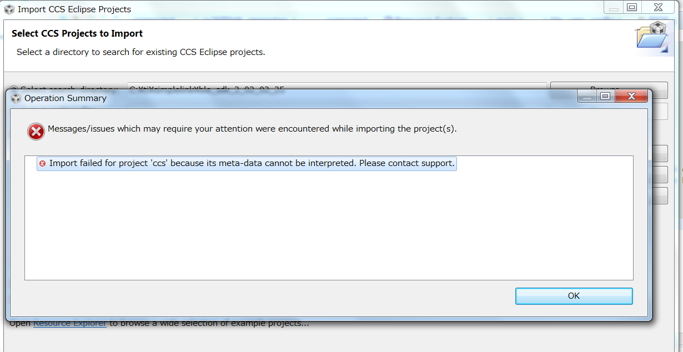
Task: Minimize the Operation Summary dialog
Action: tap(586, 97)
